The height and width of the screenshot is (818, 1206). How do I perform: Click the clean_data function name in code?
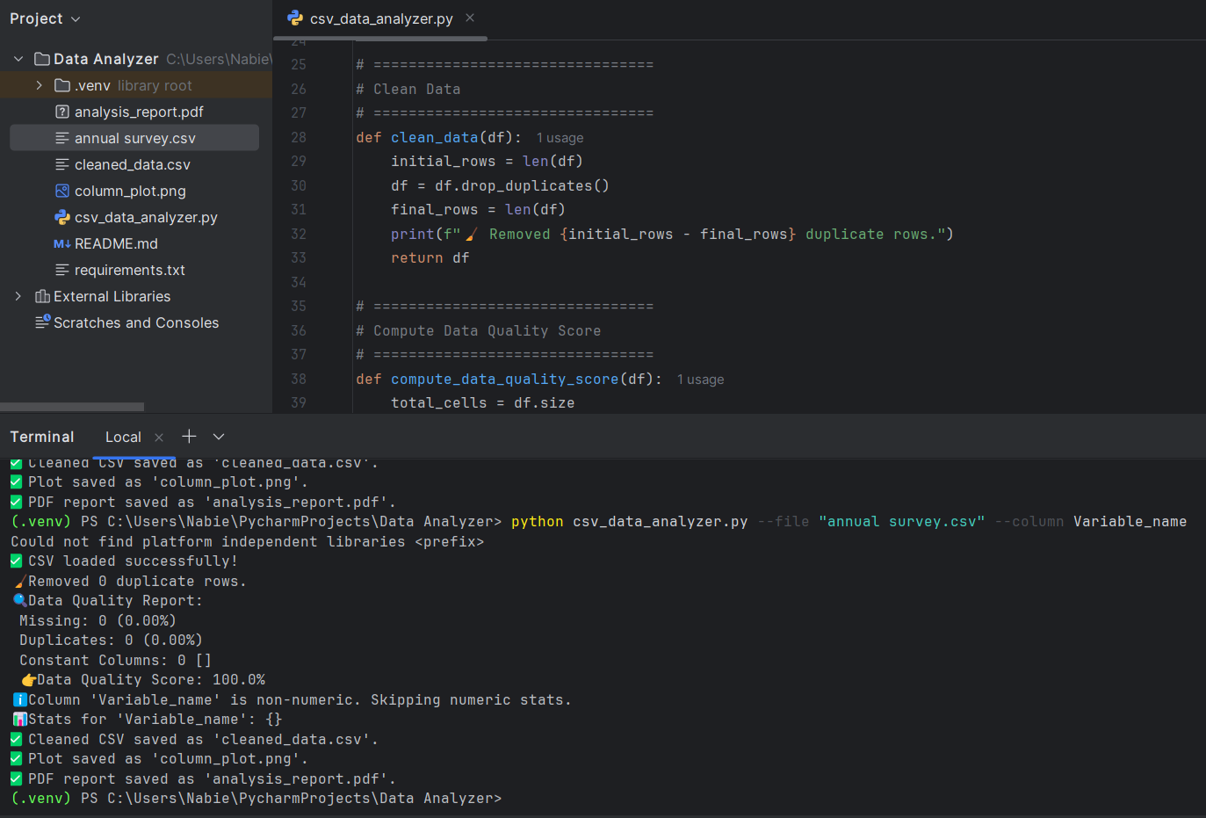pos(434,137)
